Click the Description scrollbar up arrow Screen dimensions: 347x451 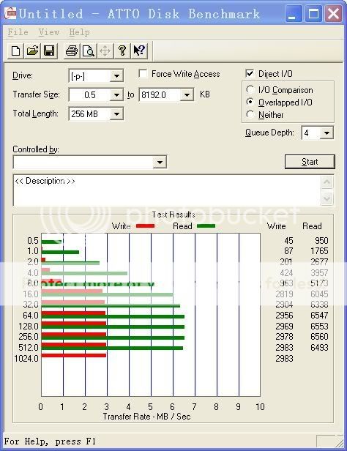click(x=327, y=182)
